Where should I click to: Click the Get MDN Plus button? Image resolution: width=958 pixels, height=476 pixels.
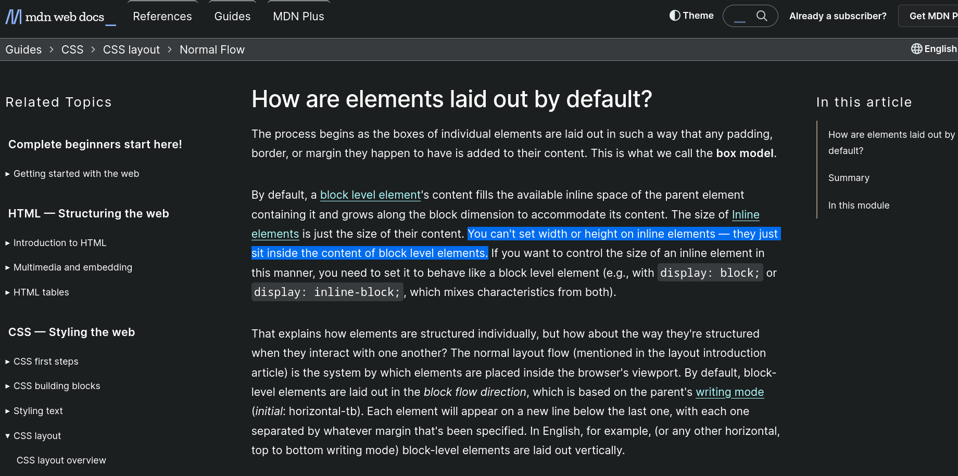click(x=935, y=16)
